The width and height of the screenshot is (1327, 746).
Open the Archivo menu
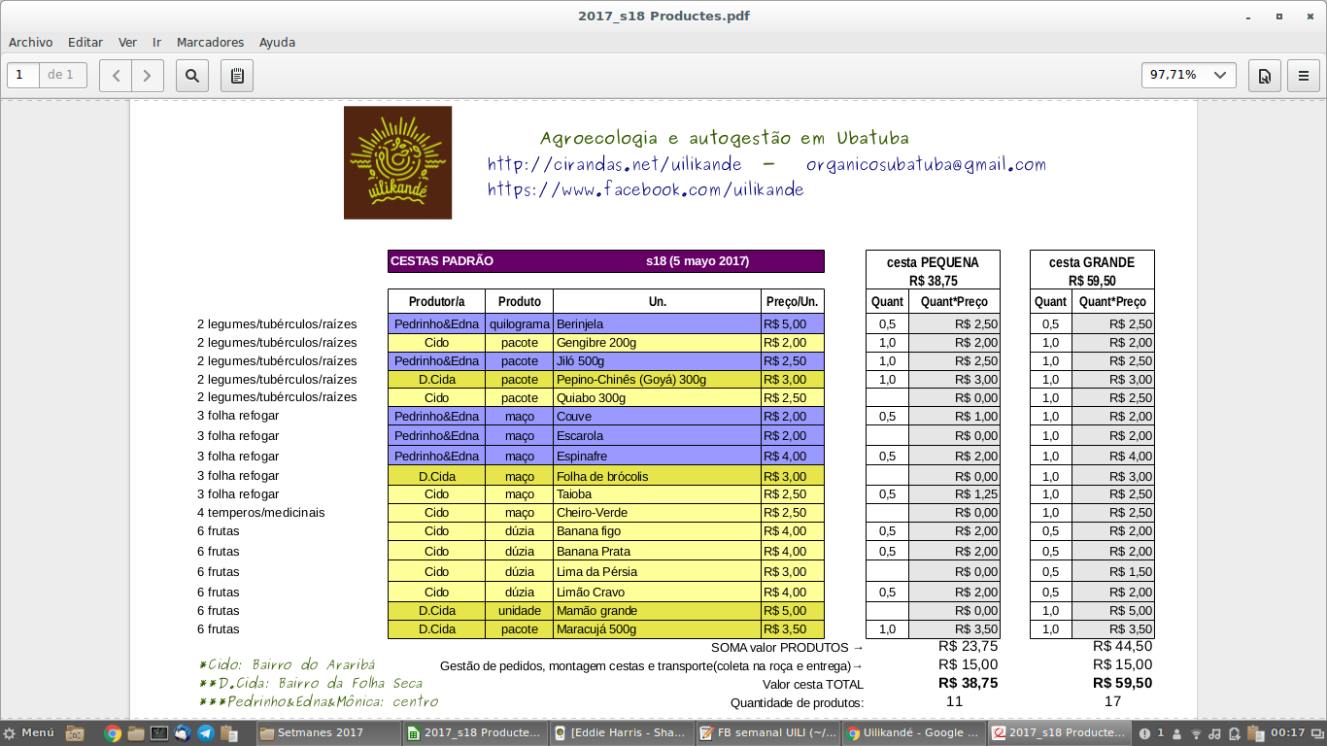(31, 42)
